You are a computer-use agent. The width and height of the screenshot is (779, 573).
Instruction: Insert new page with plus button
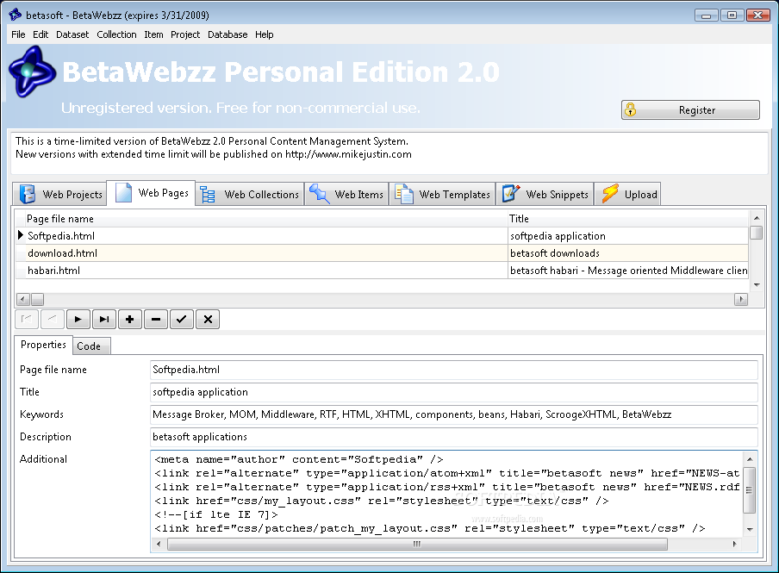(x=130, y=319)
